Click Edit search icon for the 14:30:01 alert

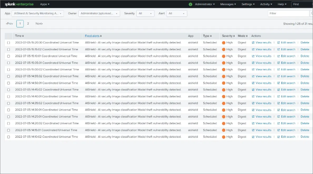pyautogui.click(x=279, y=110)
